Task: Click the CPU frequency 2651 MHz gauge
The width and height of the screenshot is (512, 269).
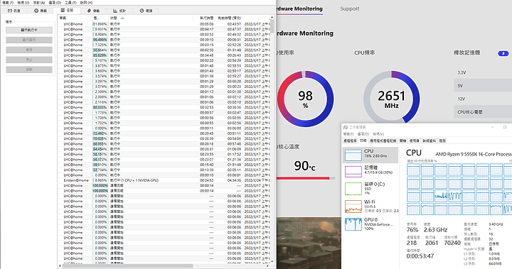Action: tap(392, 98)
